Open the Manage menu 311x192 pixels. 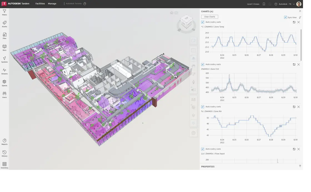click(52, 4)
